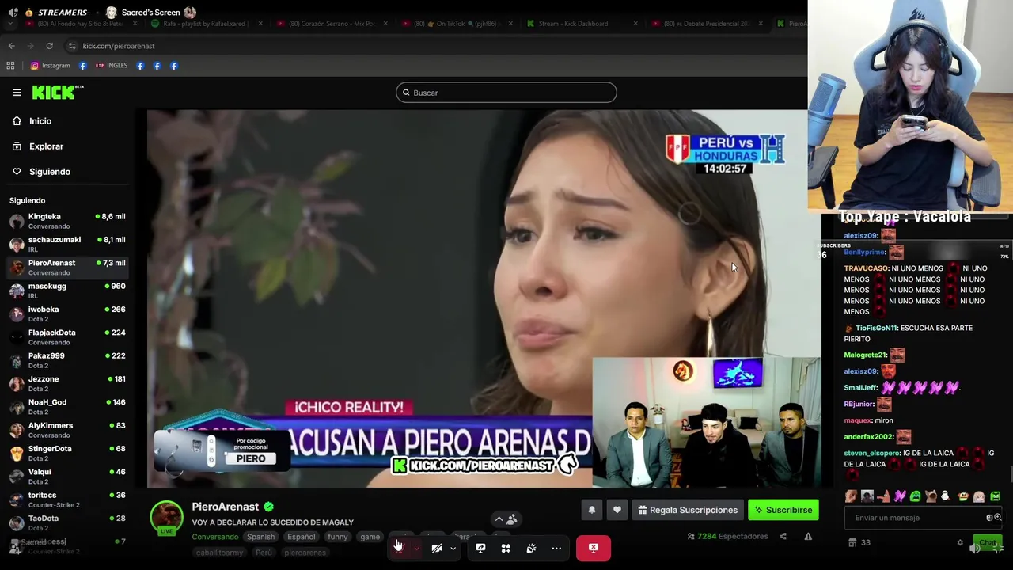The image size is (1013, 570).
Task: Click the funny tag
Action: (x=338, y=537)
